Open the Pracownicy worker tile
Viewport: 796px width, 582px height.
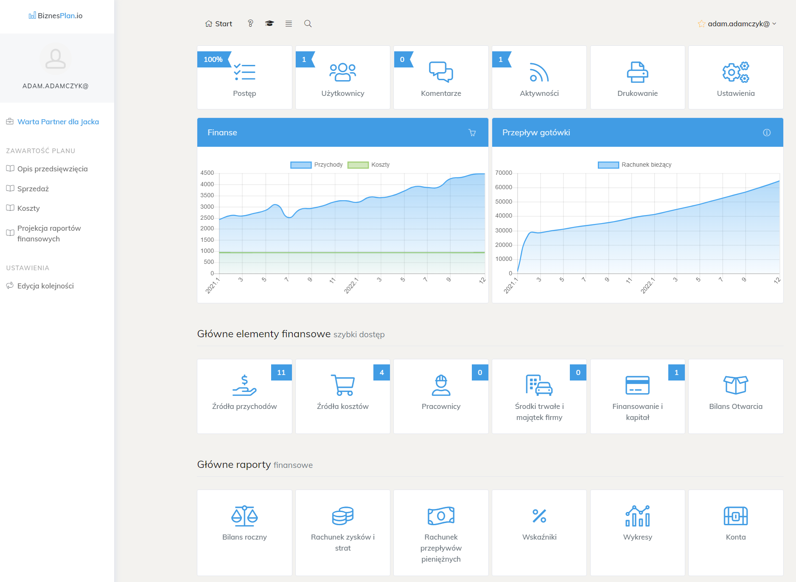pos(441,396)
